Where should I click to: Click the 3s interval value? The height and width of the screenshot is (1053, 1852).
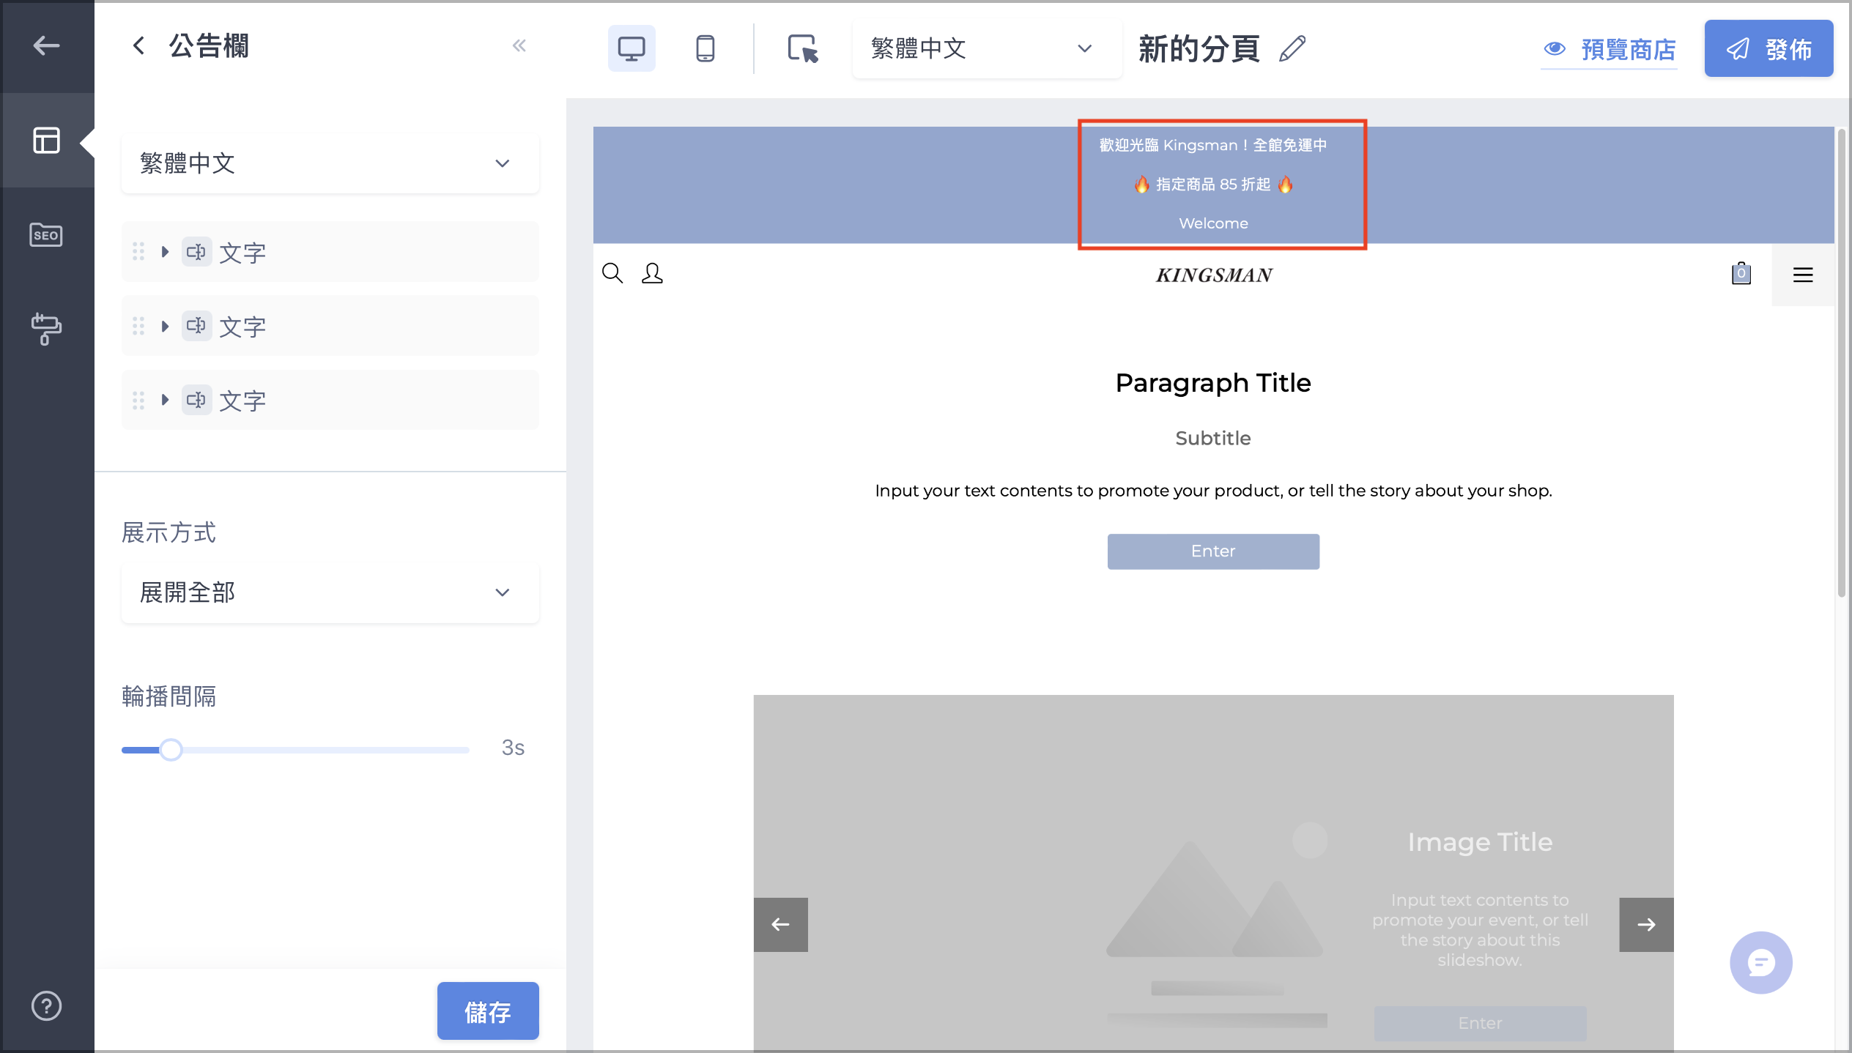coord(513,748)
